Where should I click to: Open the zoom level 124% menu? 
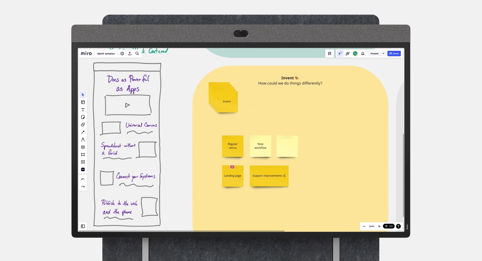point(371,226)
